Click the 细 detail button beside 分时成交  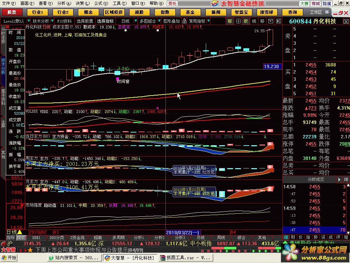pyautogui.click(x=346, y=179)
